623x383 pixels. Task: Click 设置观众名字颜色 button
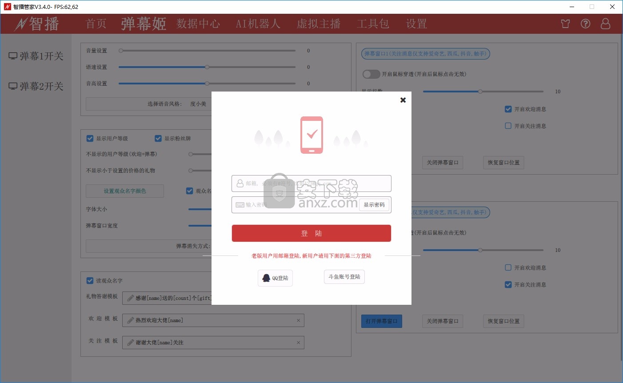tap(125, 191)
